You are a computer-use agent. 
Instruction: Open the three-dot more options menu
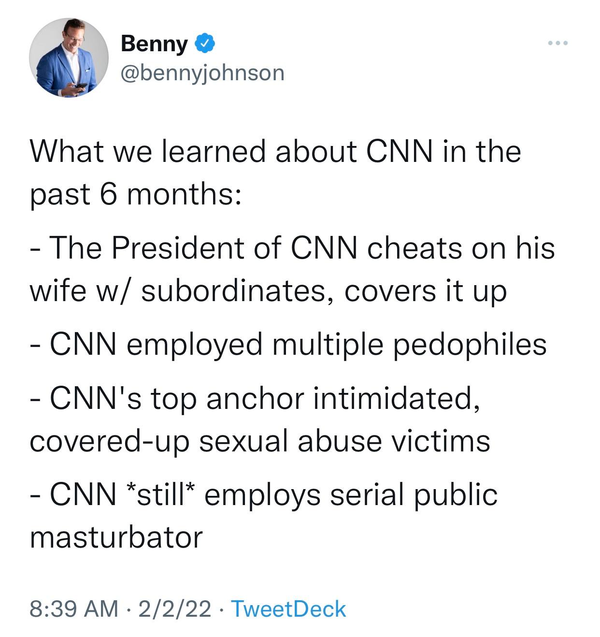click(558, 44)
